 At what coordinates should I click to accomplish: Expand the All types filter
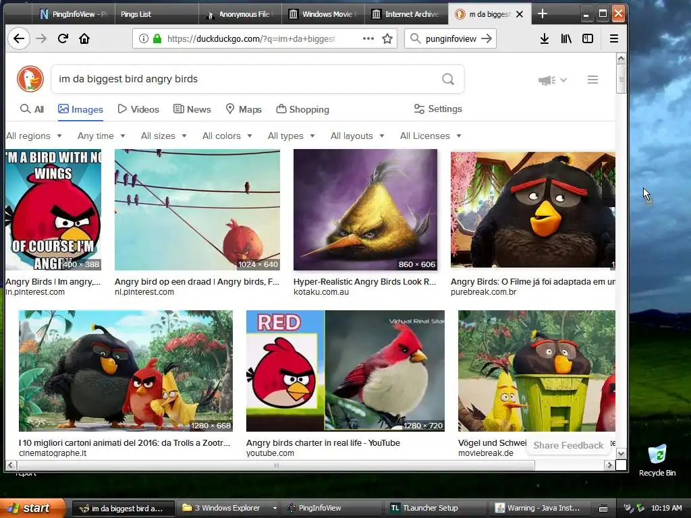click(x=292, y=136)
